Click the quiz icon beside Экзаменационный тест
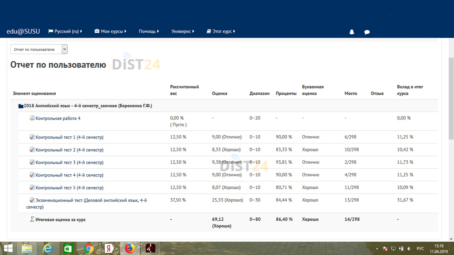 31,200
